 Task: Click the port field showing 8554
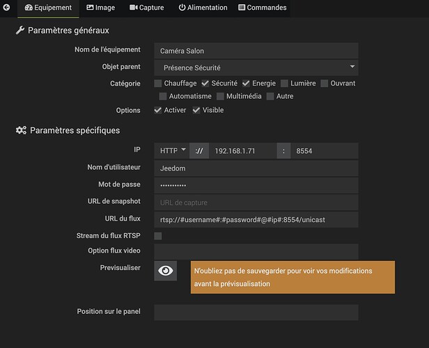coord(324,150)
